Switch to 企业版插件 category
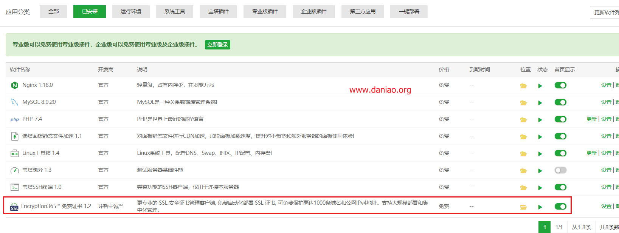 (314, 12)
